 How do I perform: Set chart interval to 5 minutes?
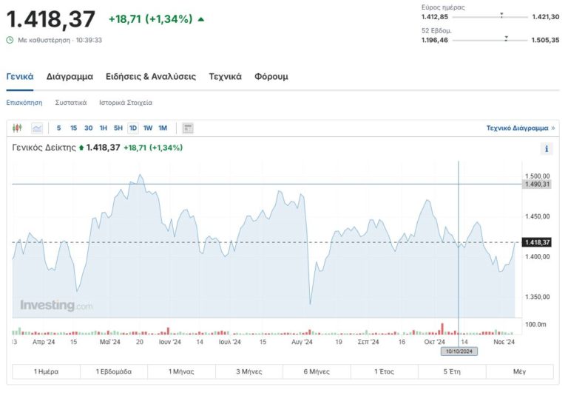(x=59, y=128)
